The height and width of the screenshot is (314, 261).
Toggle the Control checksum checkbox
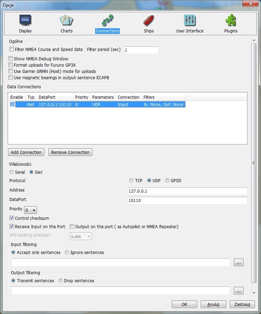(x=12, y=218)
